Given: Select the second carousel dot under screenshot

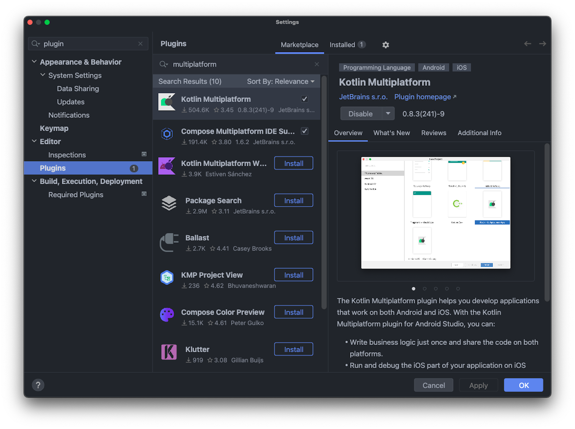Looking at the screenshot, I should [x=425, y=288].
